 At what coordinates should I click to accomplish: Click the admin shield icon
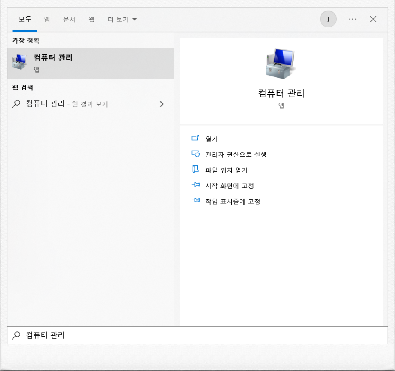[x=195, y=154]
